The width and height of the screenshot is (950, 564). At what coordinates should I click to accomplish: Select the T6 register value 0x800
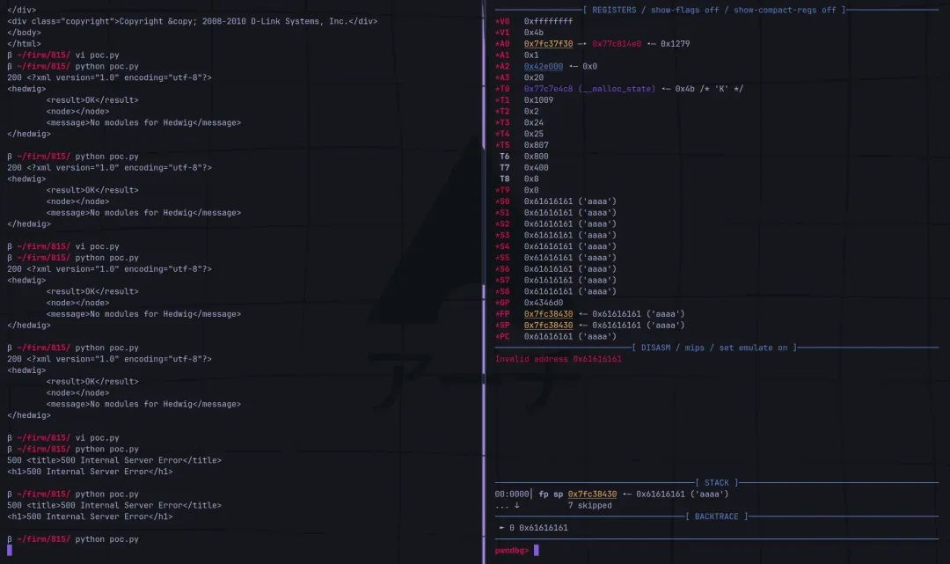(537, 157)
